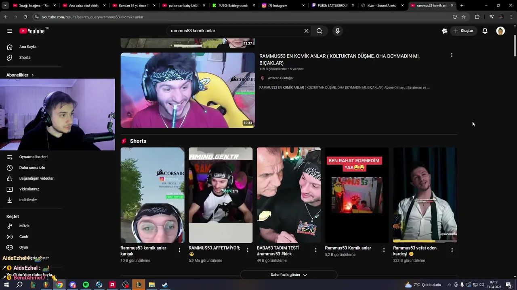Image resolution: width=517 pixels, height=290 pixels.
Task: Click the thumbs-up liked videos icon
Action: point(10,178)
